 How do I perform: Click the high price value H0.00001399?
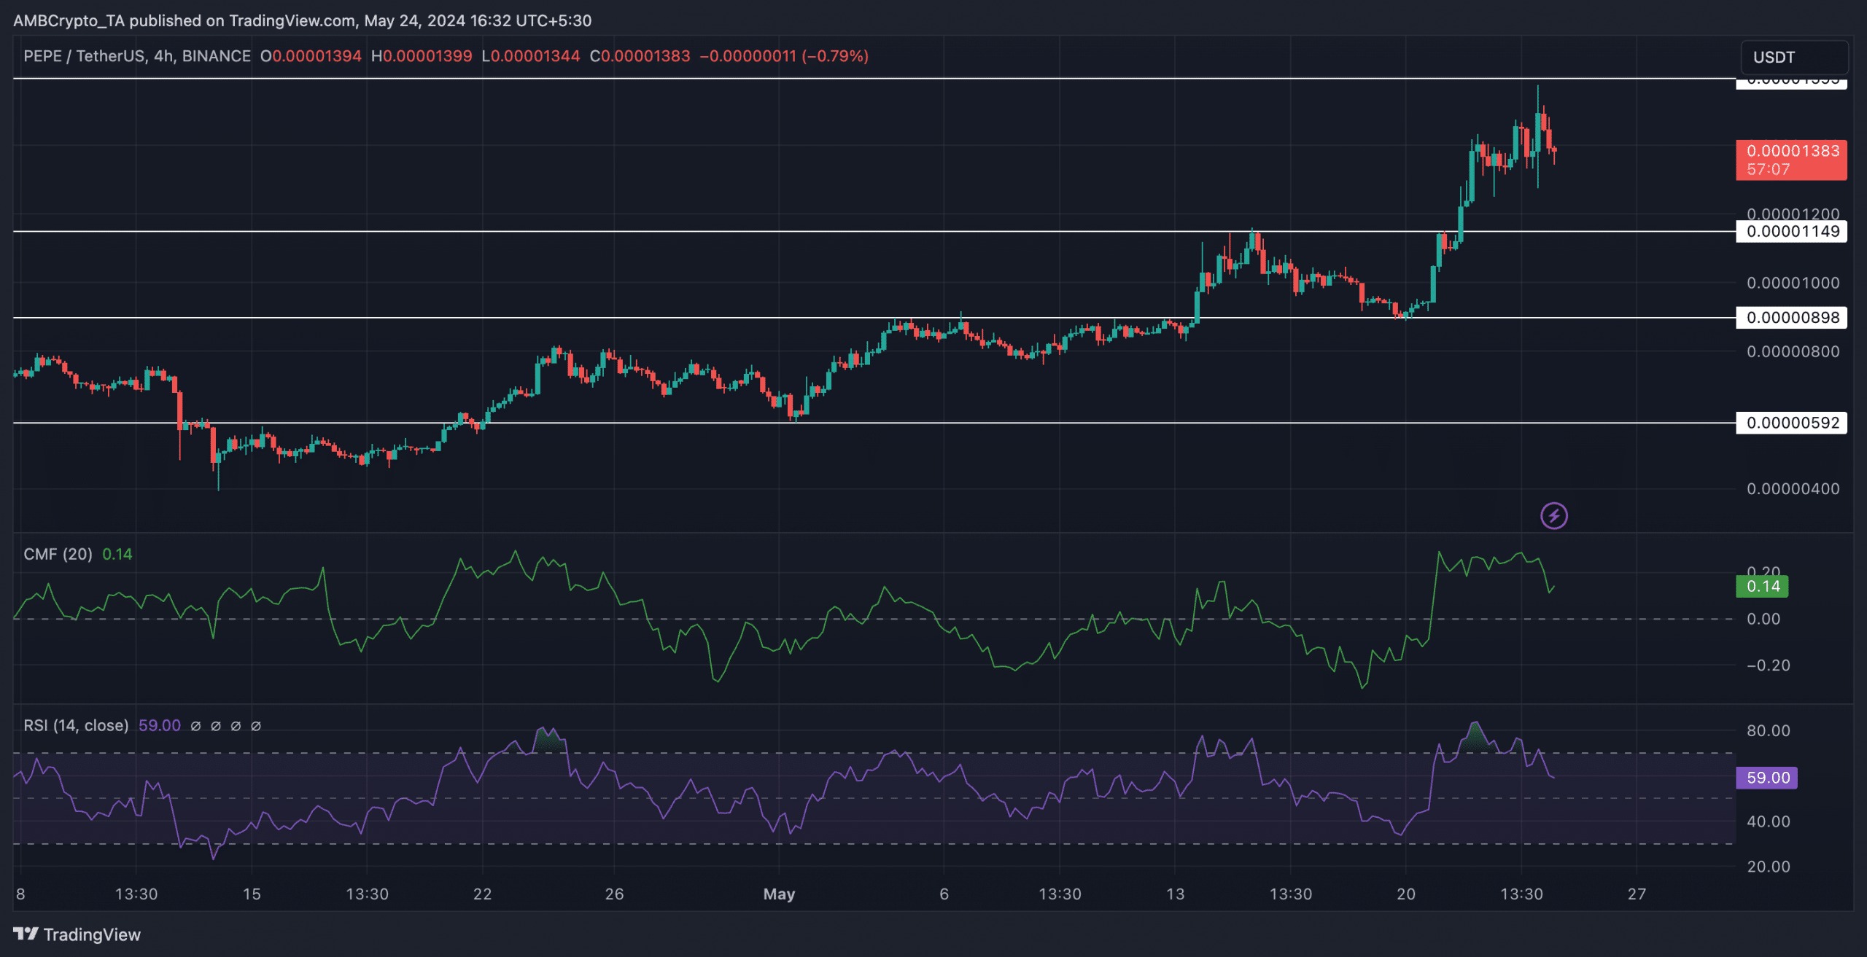pos(422,56)
